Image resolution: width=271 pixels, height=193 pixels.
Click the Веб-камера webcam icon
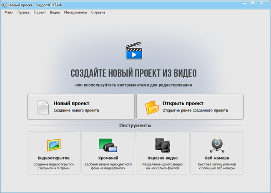tap(217, 146)
